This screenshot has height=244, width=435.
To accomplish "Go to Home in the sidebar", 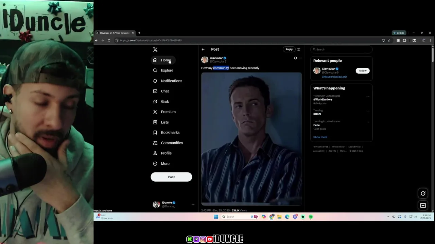I will 162,60.
